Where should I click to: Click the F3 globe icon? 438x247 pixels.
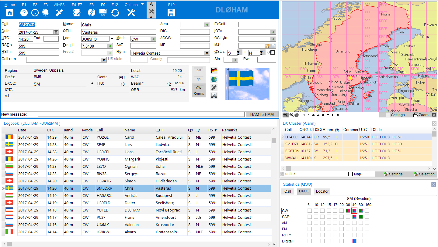(x=46, y=12)
